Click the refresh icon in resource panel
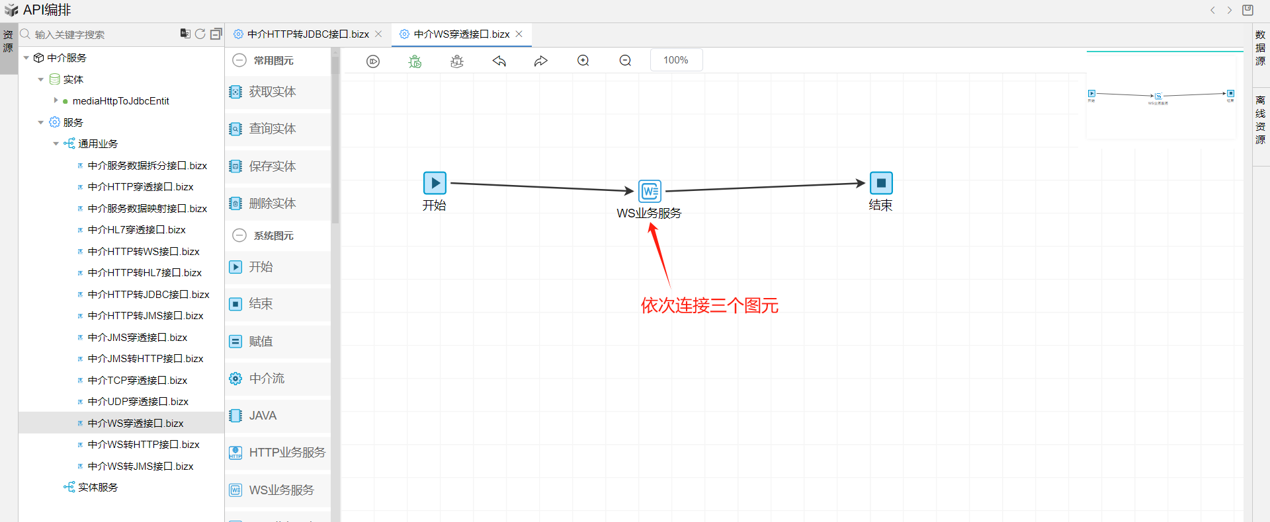Screen dimensions: 1270x522 click(200, 34)
